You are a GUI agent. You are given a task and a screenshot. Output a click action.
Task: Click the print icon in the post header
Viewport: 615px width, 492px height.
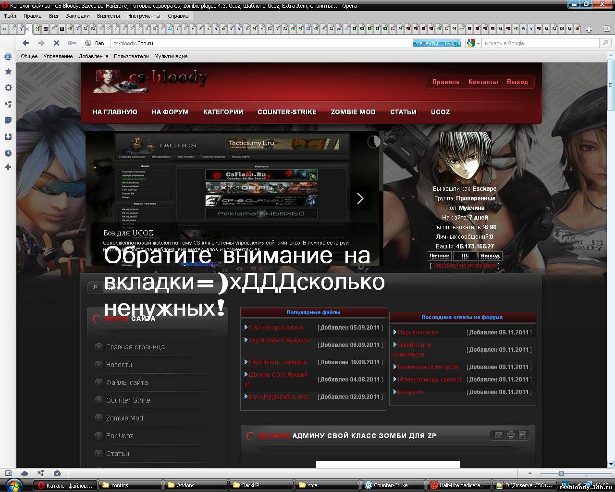coord(510,435)
